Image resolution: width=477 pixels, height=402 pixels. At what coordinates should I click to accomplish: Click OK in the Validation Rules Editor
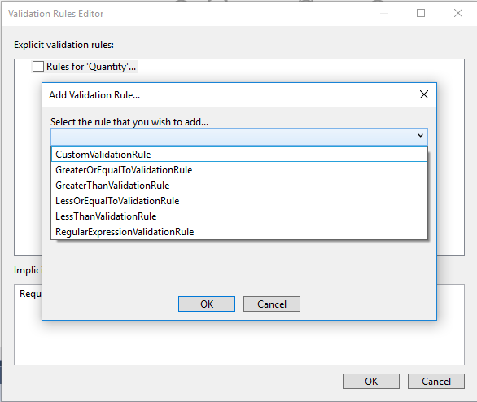point(371,382)
